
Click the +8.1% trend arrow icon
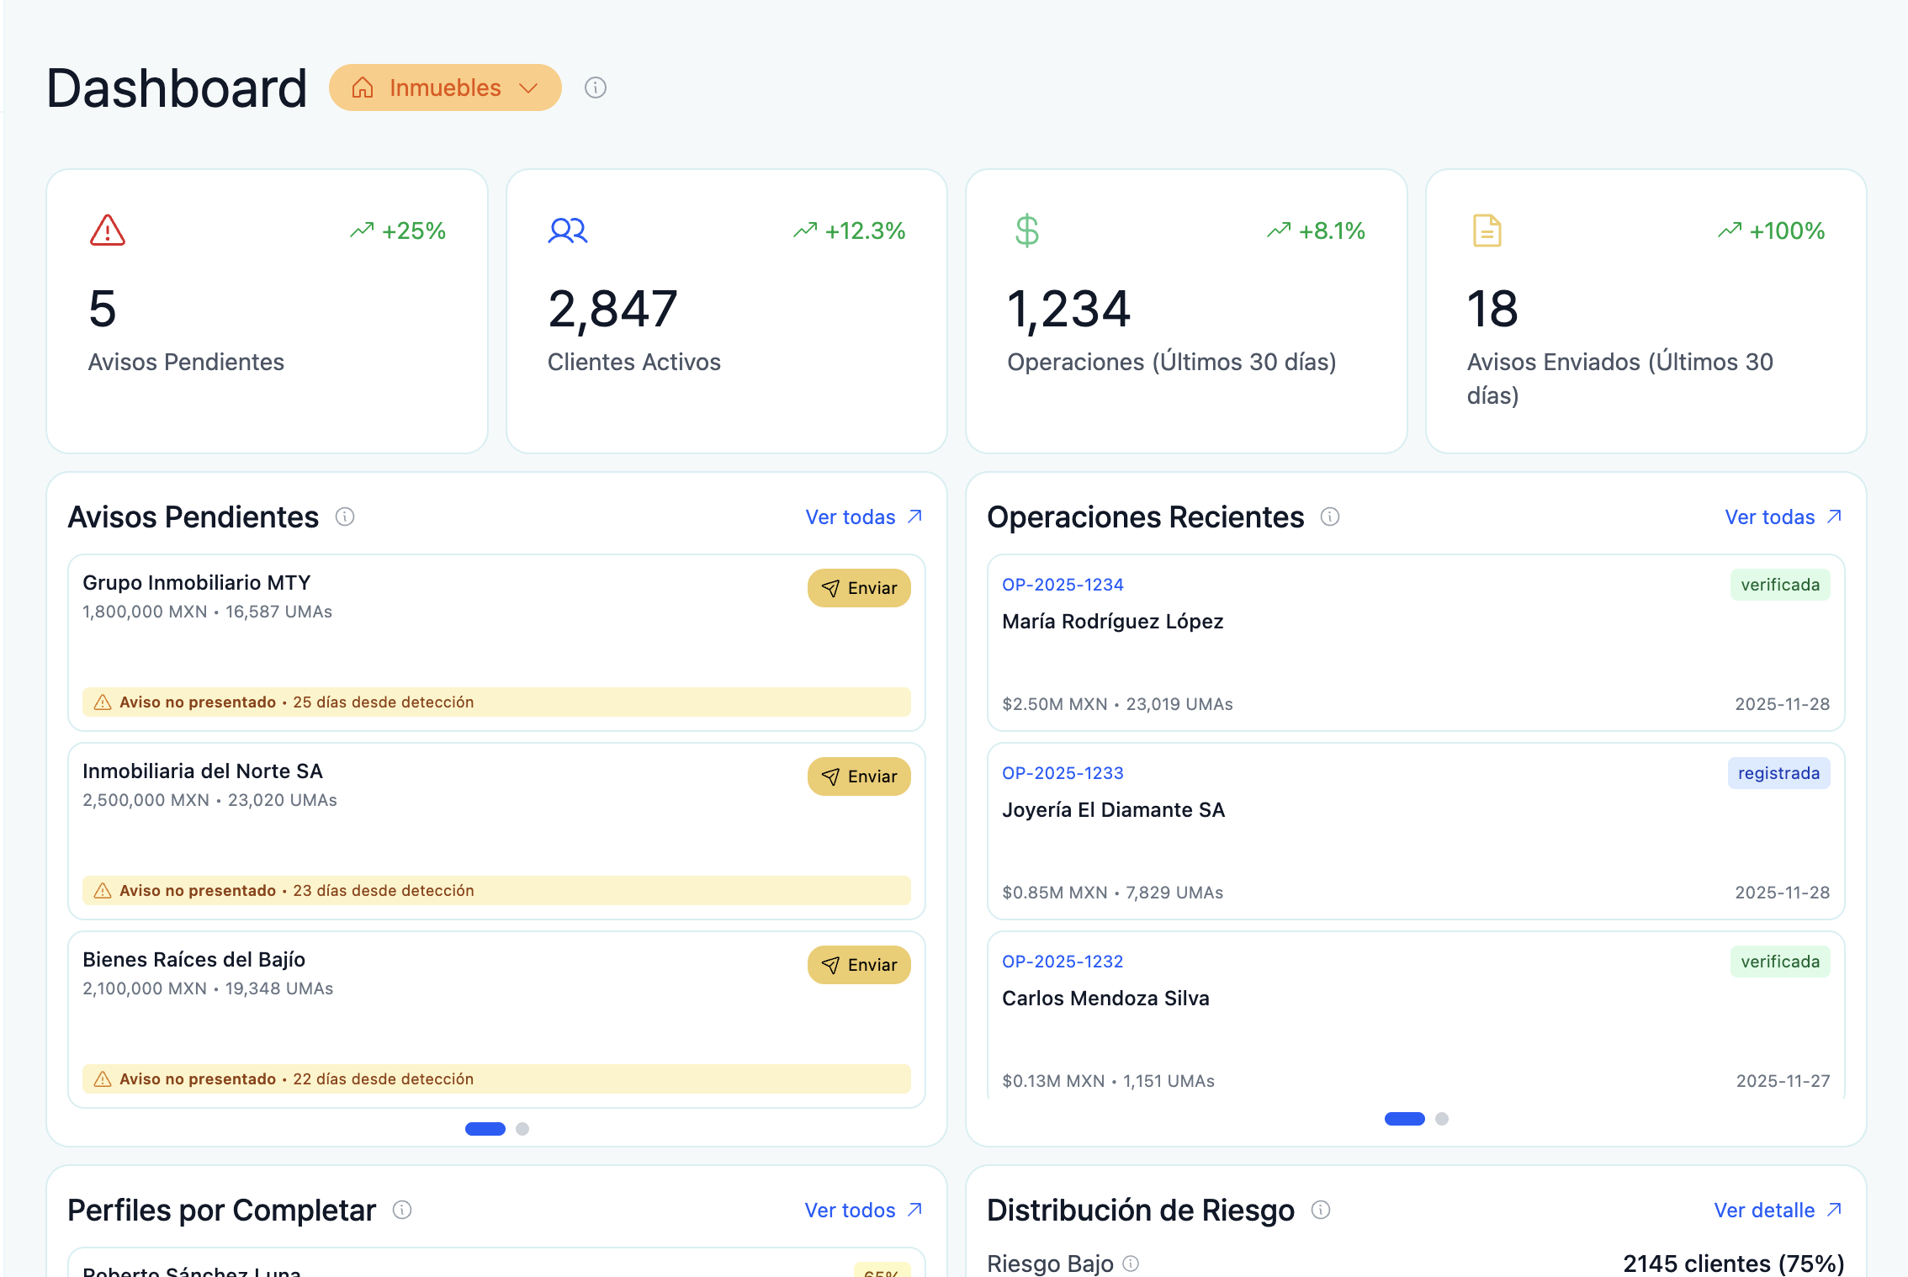1279,230
